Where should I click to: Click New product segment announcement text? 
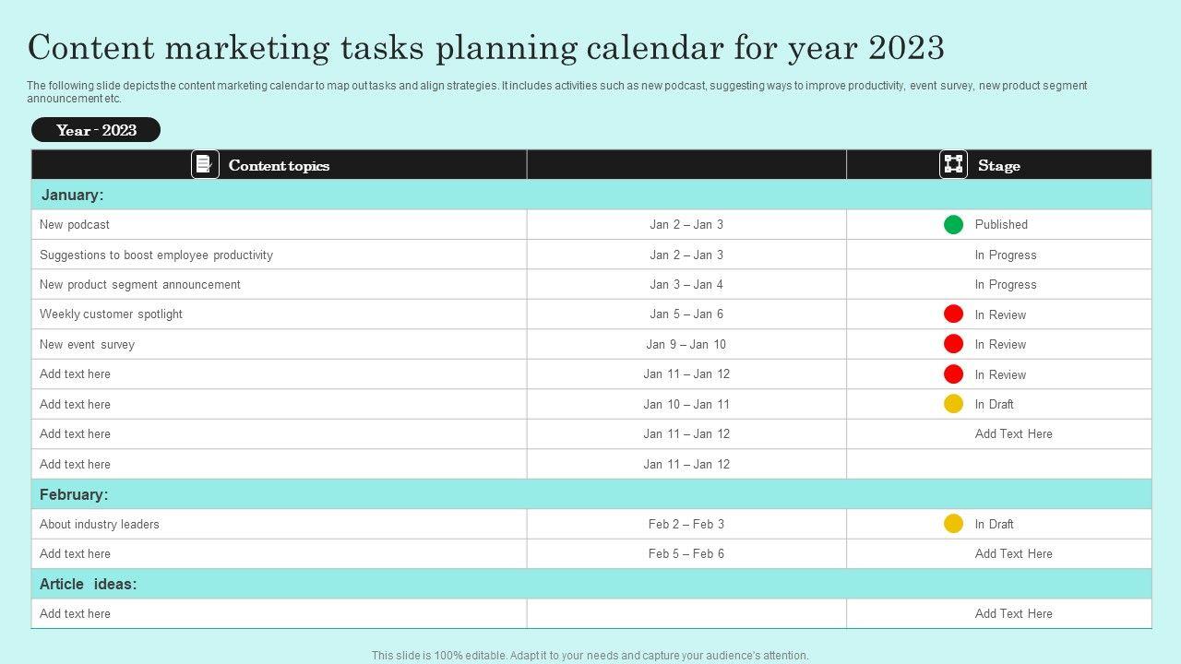point(140,284)
